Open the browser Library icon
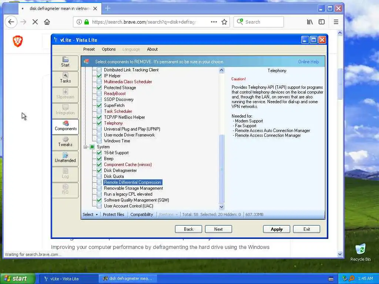The width and height of the screenshot is (379, 284). coord(310,22)
